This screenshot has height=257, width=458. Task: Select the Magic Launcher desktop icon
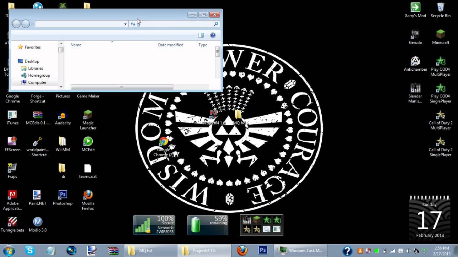tap(88, 120)
